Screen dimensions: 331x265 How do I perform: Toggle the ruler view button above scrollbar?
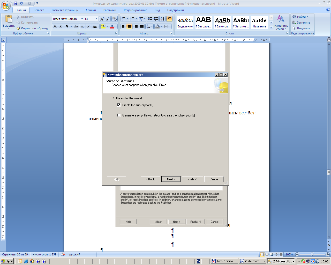329,40
